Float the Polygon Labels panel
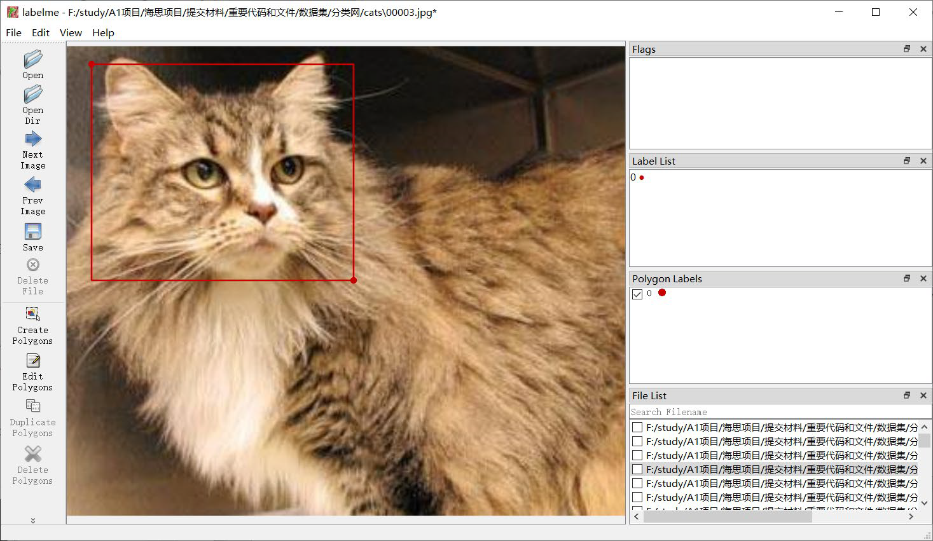The image size is (933, 541). click(907, 278)
